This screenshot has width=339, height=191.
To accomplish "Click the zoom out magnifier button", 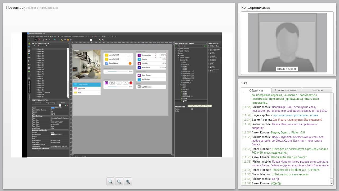I will [119, 181].
